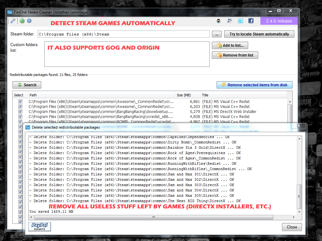The width and height of the screenshot is (322, 241).
Task: Click Try to locate Steam automatically
Action: [259, 34]
